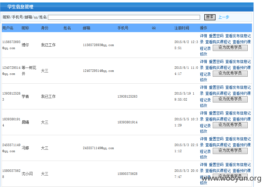Click the 昵称 column header
The image size is (264, 187).
pos(25,28)
